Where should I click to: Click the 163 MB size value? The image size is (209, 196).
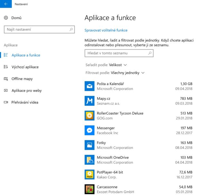point(186,143)
